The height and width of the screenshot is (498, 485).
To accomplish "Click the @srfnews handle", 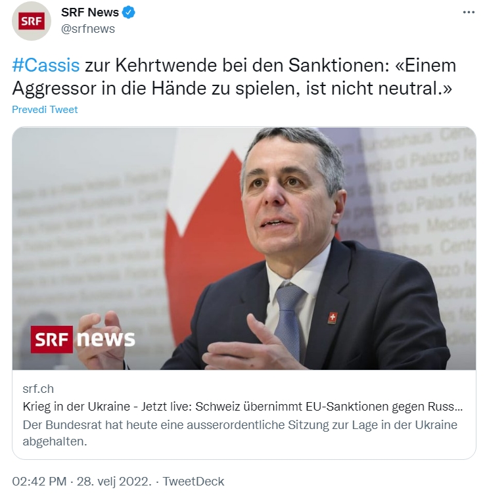I will [x=88, y=29].
